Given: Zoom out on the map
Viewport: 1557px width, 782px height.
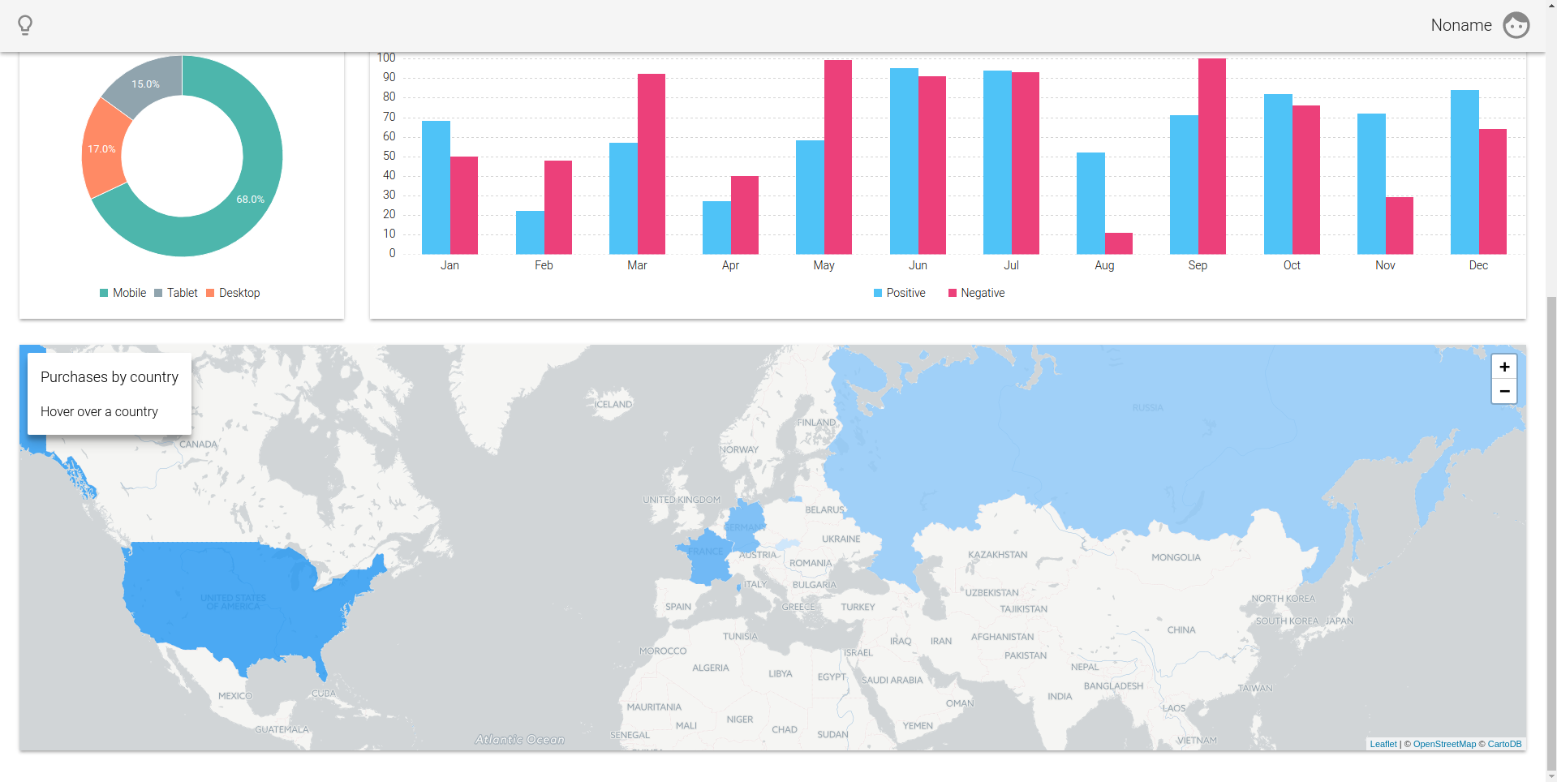Looking at the screenshot, I should tap(1504, 391).
